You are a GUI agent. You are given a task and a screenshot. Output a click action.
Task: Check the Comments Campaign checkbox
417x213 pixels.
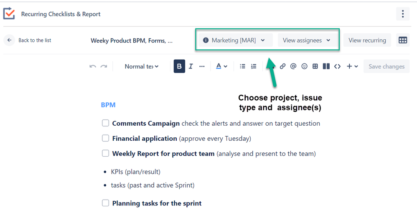pos(106,123)
